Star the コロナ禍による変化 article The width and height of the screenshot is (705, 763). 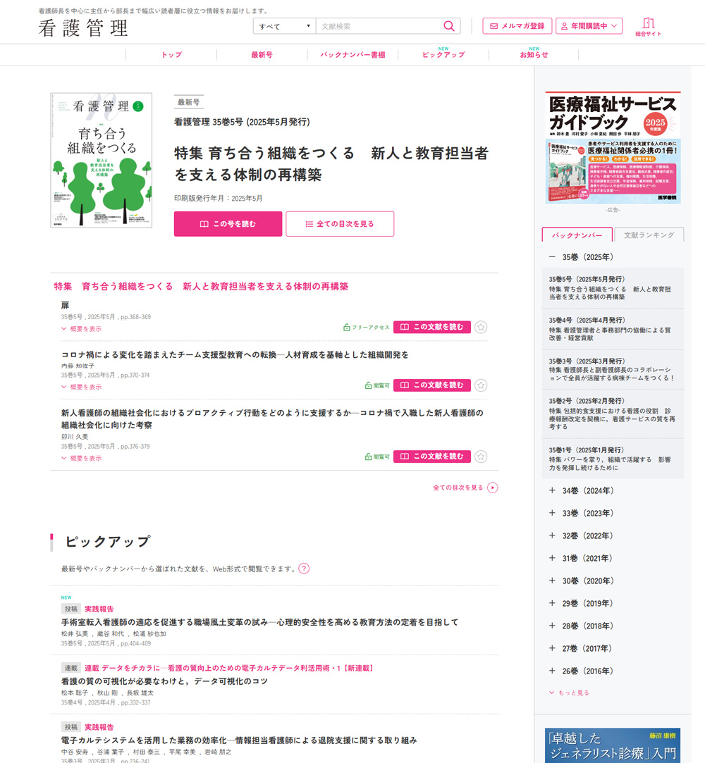tap(481, 385)
